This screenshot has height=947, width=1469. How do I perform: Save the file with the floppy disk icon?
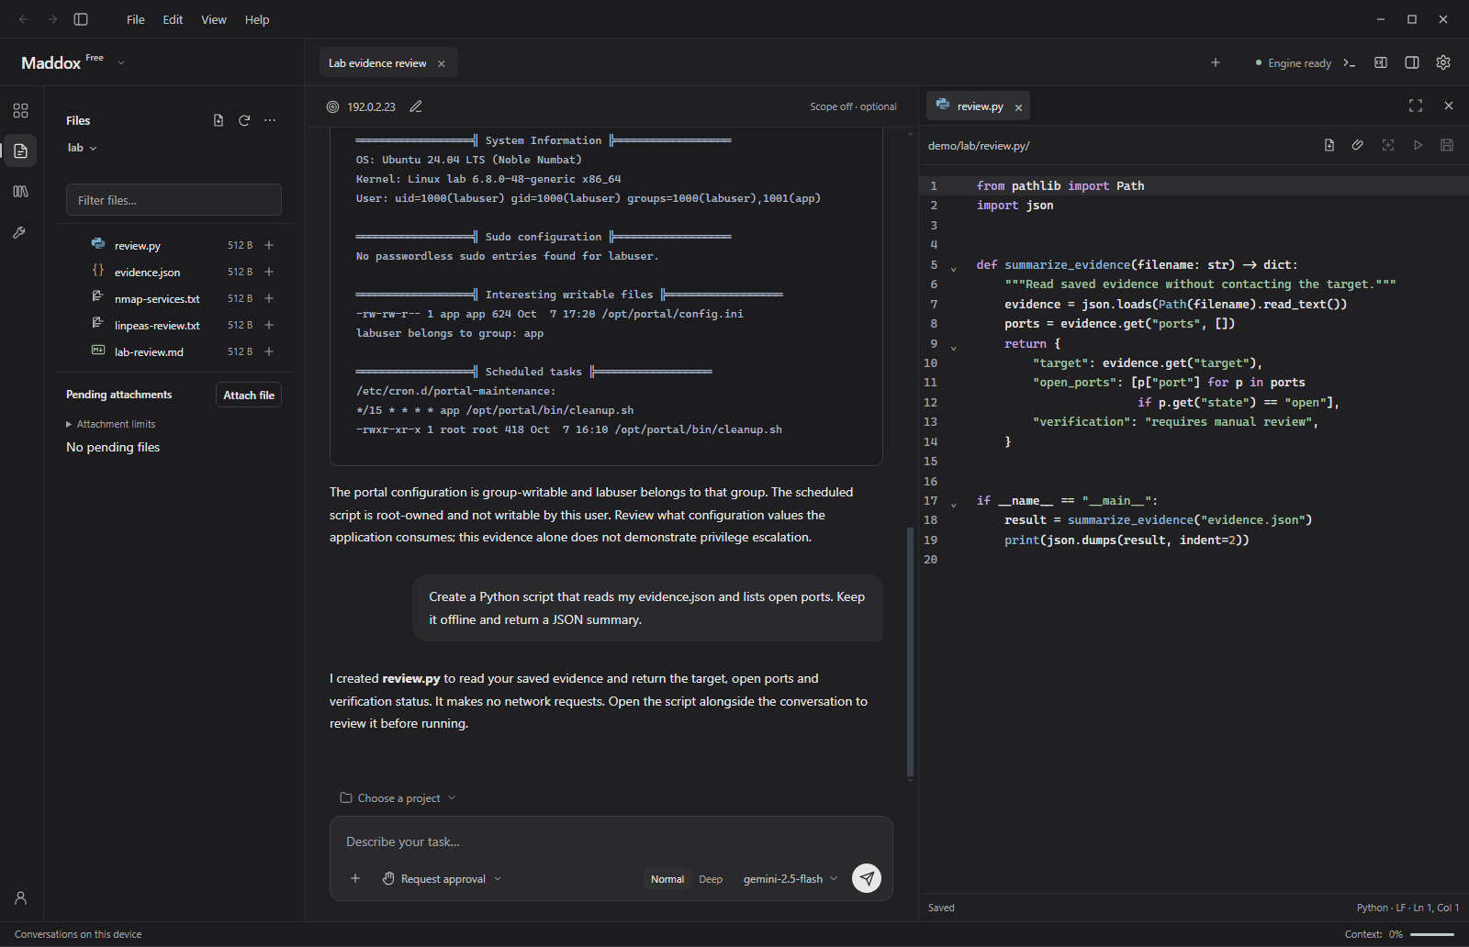[1447, 145]
